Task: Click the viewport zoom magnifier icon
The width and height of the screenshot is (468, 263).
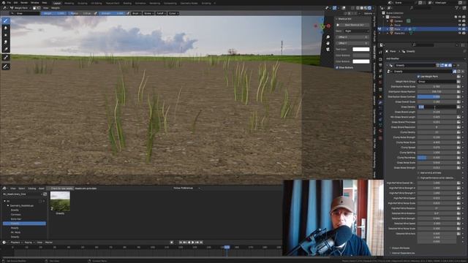Action: click(328, 37)
